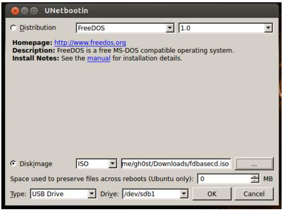Open the http://www.freedos.org homepage link
This screenshot has width=282, height=211.
(90, 42)
